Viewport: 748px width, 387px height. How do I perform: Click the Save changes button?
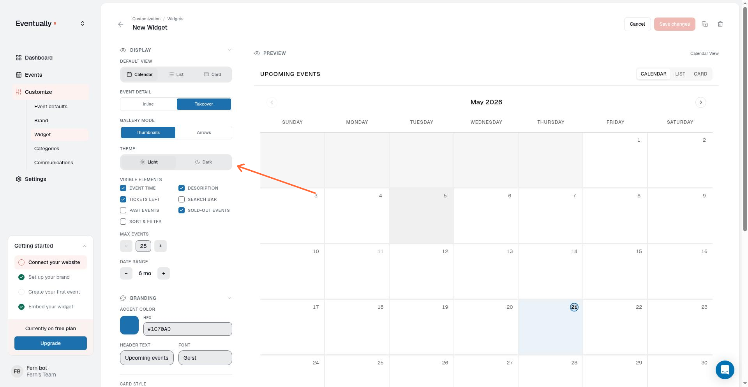[x=674, y=24]
